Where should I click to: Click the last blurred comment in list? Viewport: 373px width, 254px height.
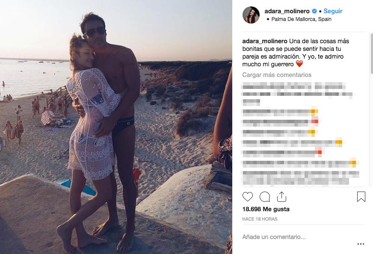click(x=300, y=177)
